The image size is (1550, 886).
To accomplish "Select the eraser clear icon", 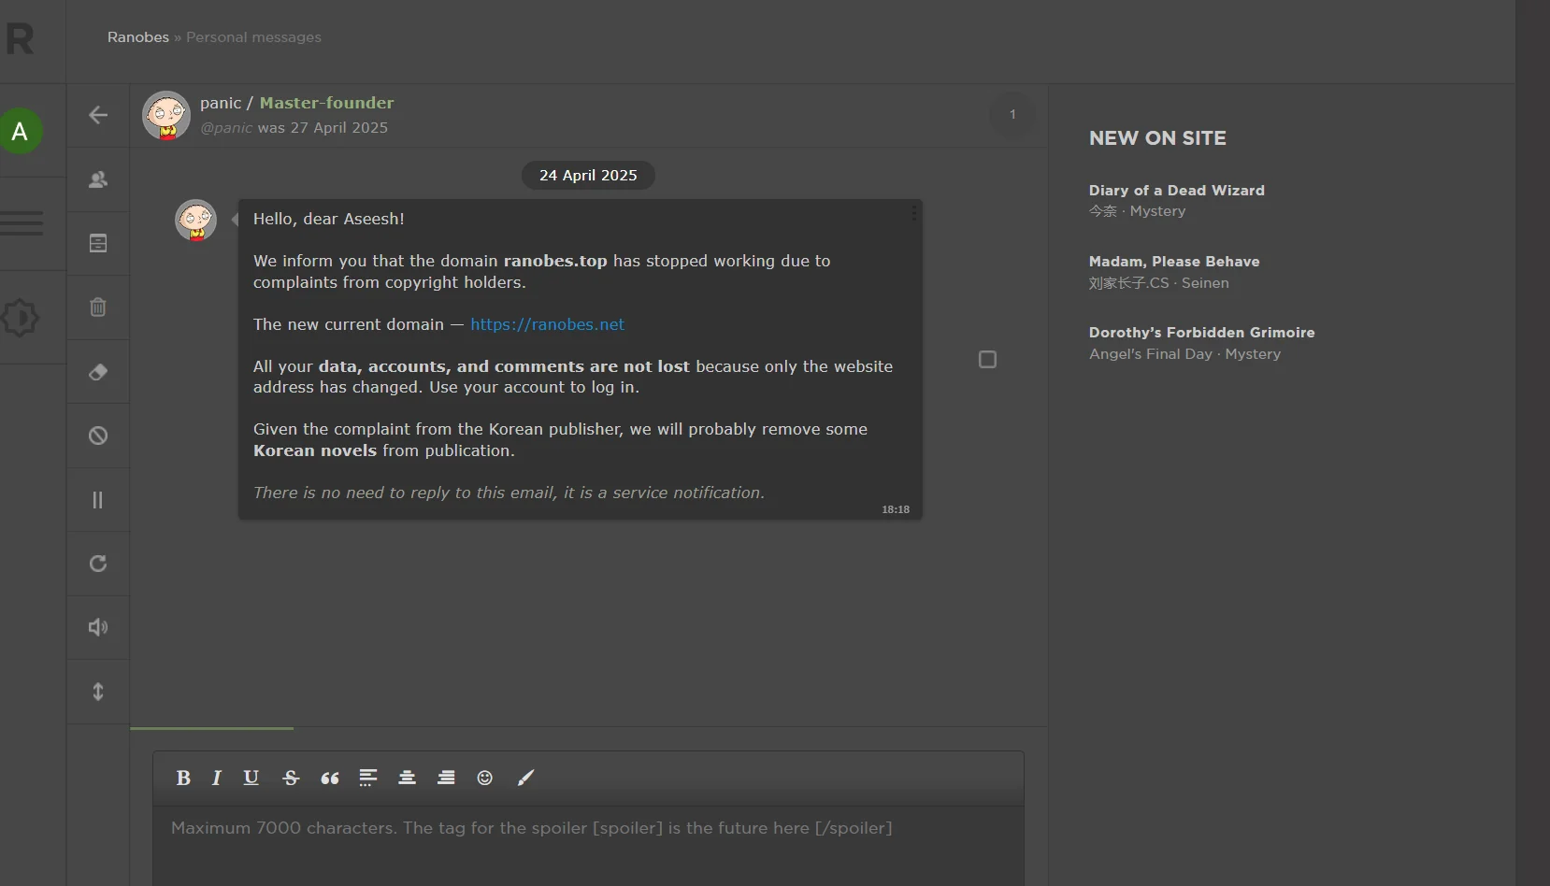I will (98, 372).
